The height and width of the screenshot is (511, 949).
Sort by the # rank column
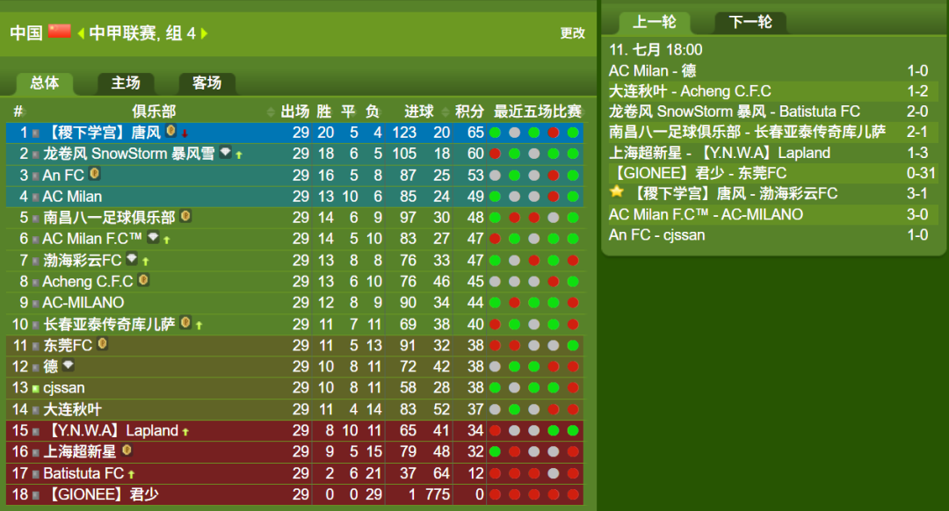(18, 112)
